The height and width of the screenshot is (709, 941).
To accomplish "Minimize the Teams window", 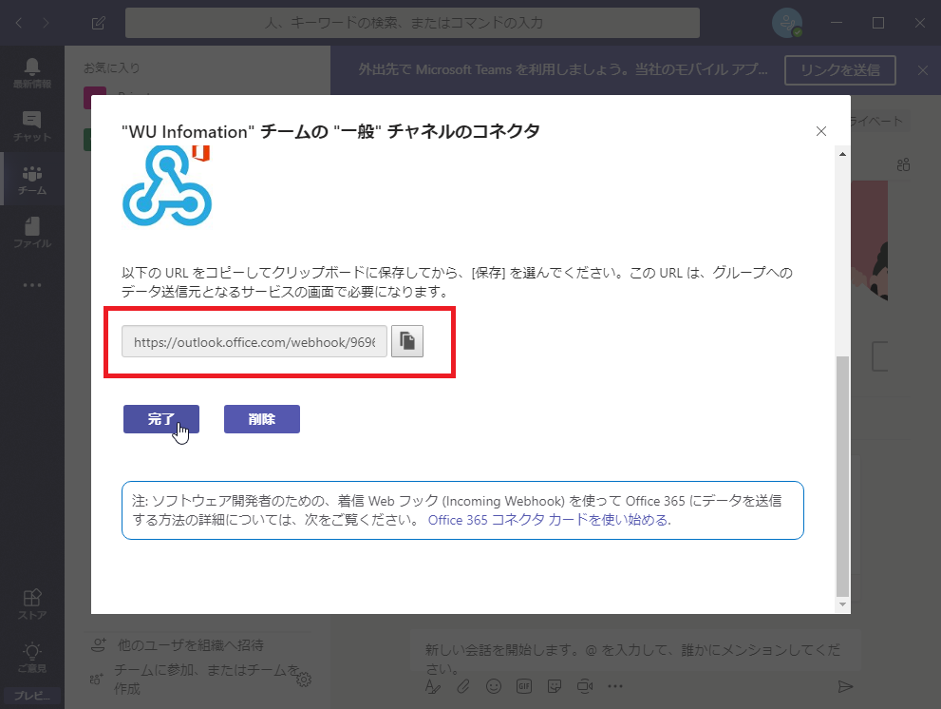I will click(837, 23).
